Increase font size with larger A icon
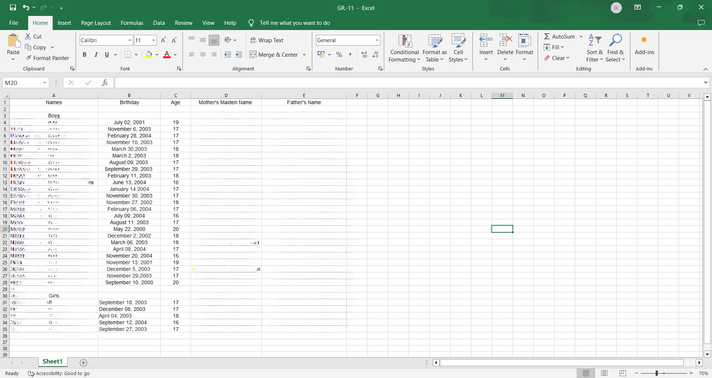Image resolution: width=712 pixels, height=378 pixels. pyautogui.click(x=163, y=40)
